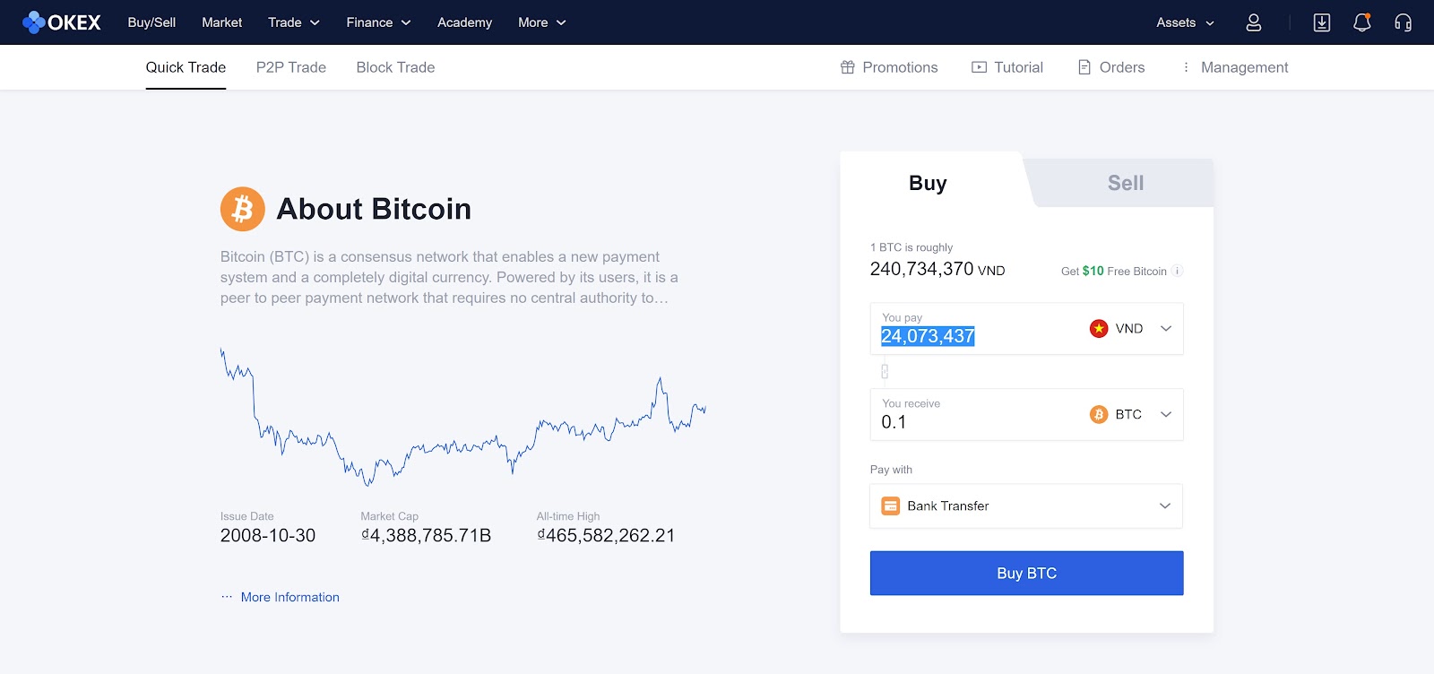Select the Quick Trade tab

[186, 67]
